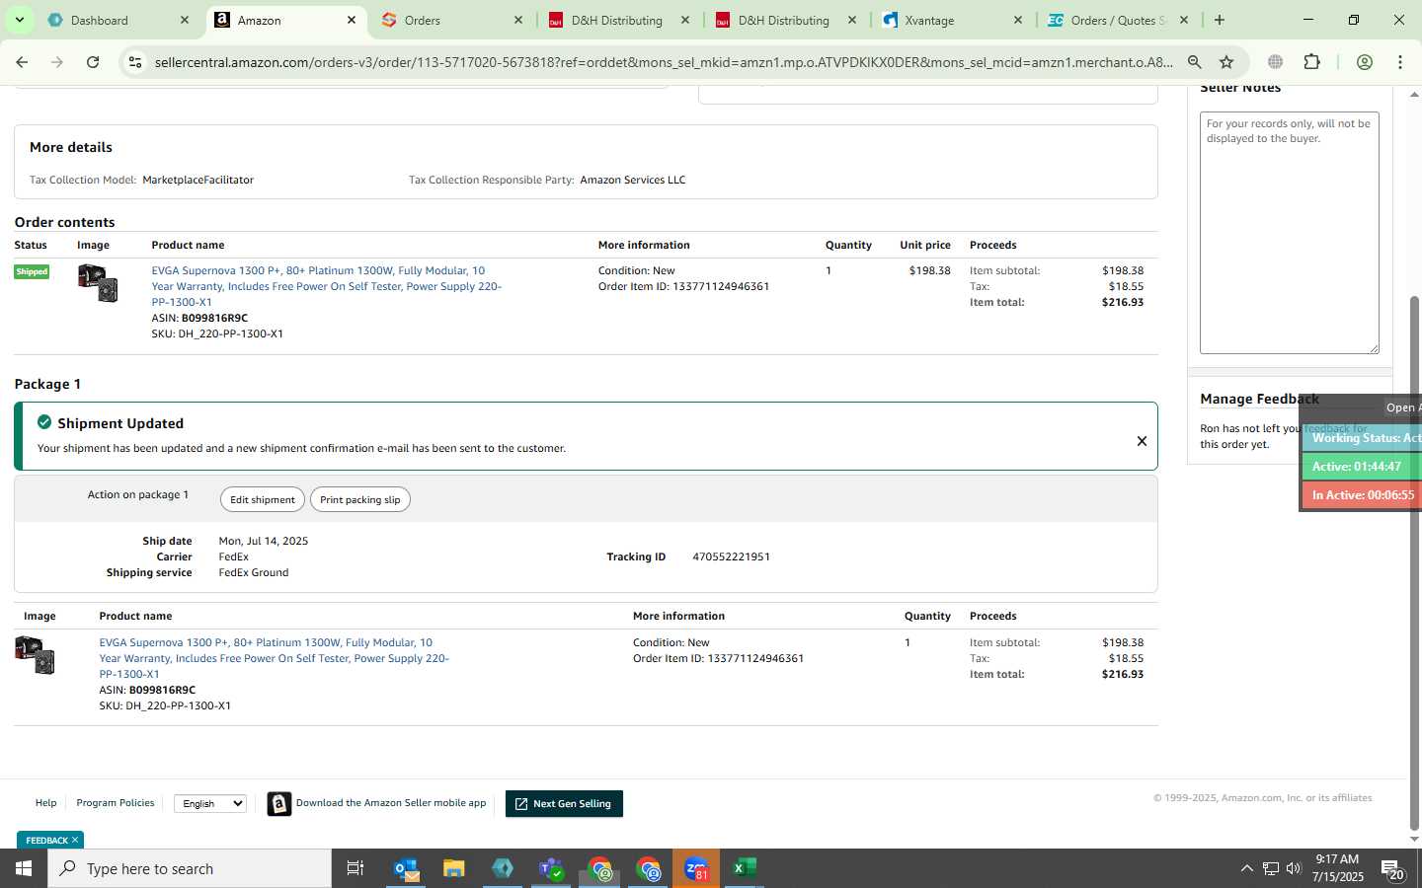Click the Amazon Services LLC value

pyautogui.click(x=633, y=180)
